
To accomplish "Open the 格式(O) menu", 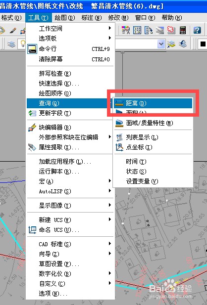I will pyautogui.click(x=11, y=18).
